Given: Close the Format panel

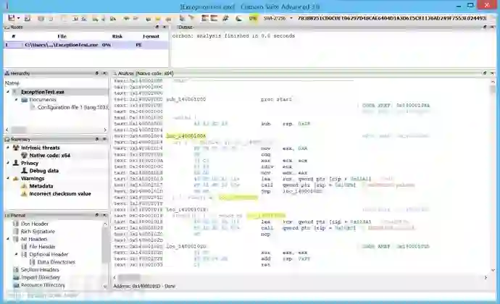Looking at the screenshot, I should (104, 216).
